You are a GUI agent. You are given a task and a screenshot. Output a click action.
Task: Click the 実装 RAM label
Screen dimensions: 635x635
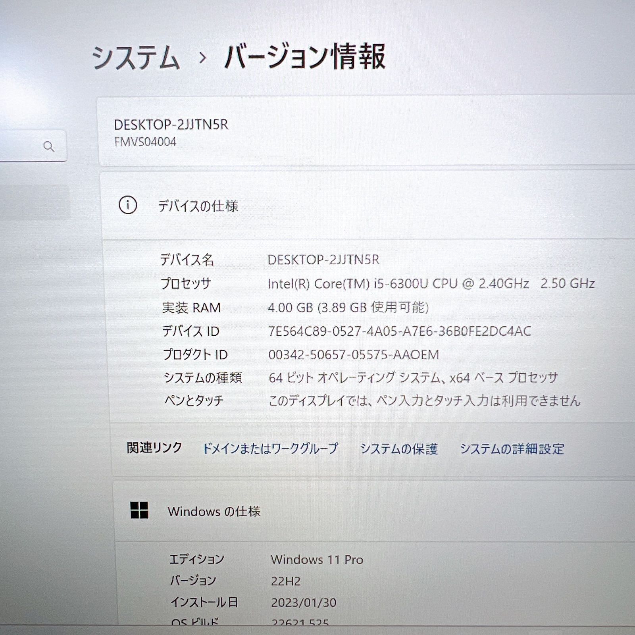pyautogui.click(x=191, y=308)
